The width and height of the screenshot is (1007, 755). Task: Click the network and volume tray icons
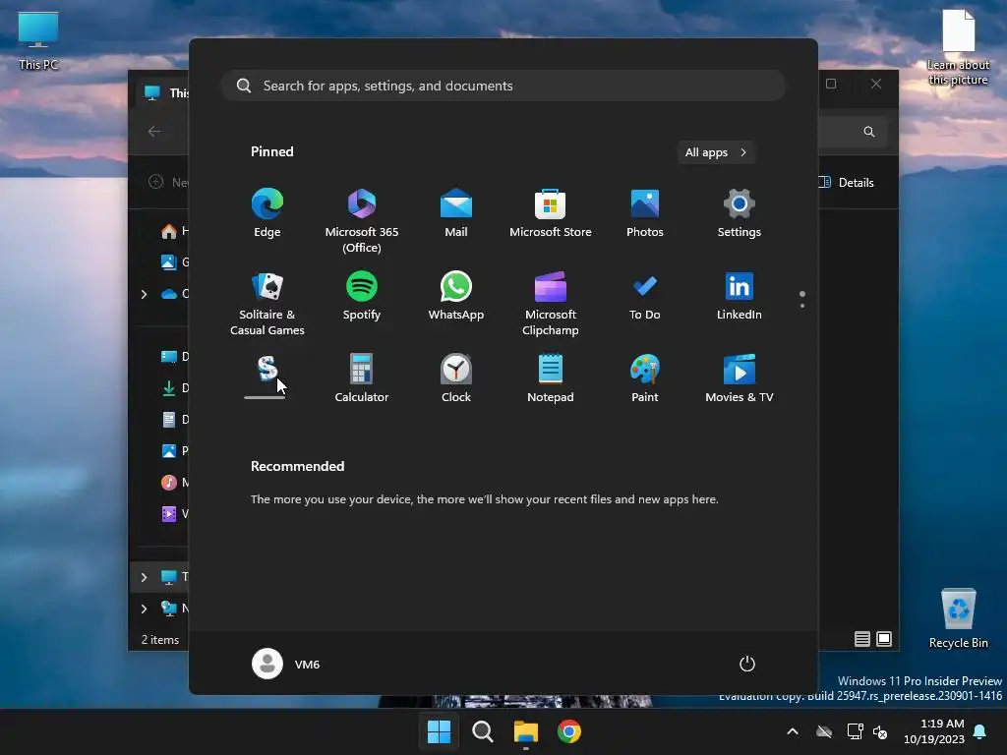867,731
